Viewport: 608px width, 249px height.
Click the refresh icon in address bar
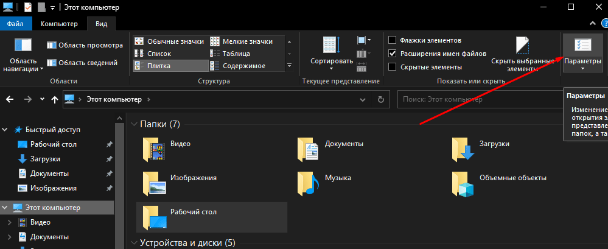pyautogui.click(x=381, y=99)
